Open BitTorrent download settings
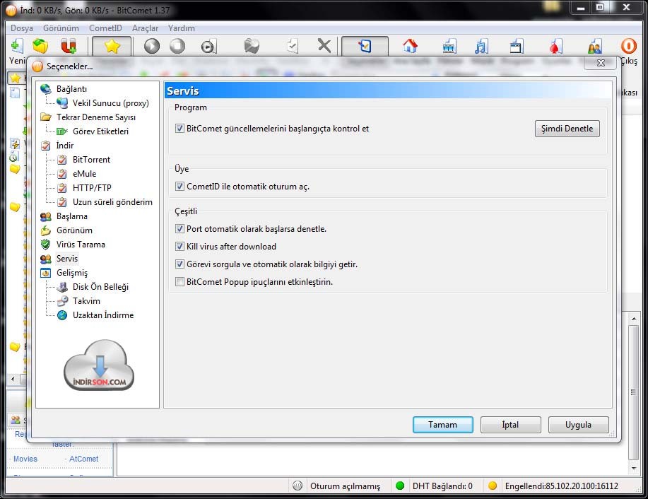The width and height of the screenshot is (648, 499). click(91, 160)
